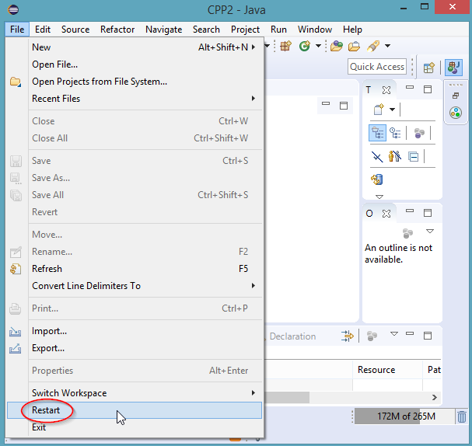Expand the New submenu arrow
The width and height of the screenshot is (472, 446).
coord(254,47)
